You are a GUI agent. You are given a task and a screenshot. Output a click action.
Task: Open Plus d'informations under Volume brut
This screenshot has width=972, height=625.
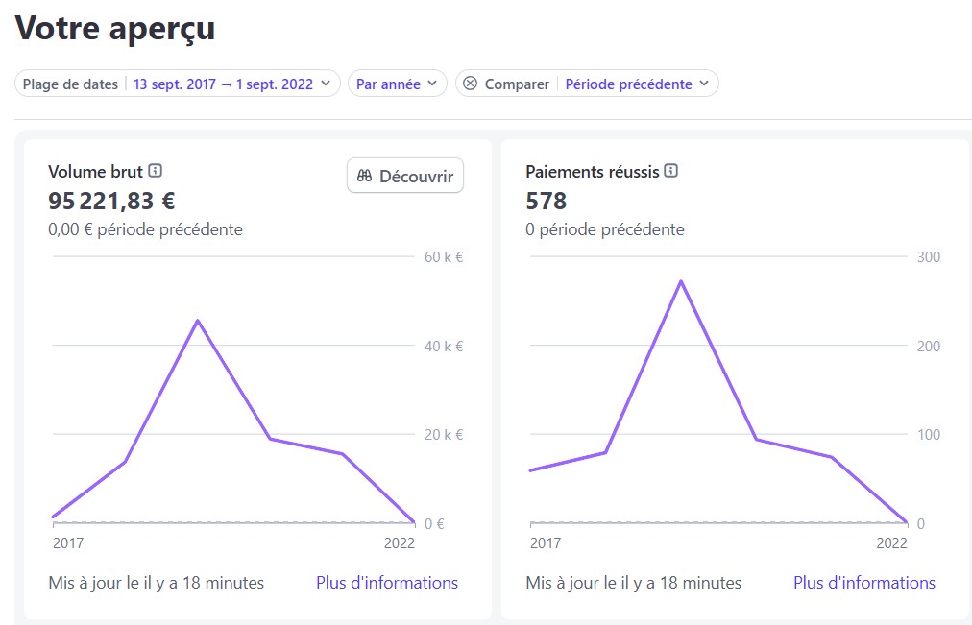[x=387, y=583]
